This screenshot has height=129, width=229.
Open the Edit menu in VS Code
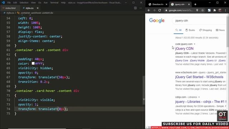[x=15, y=3]
